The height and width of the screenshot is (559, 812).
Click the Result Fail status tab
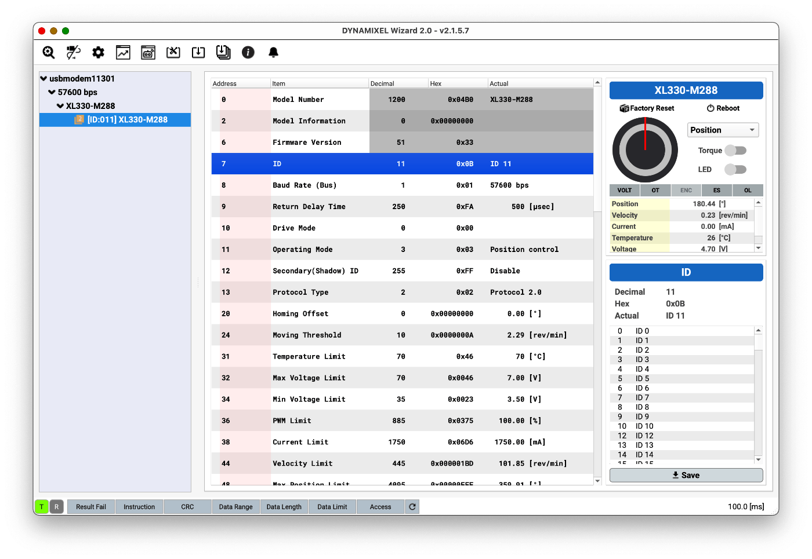pyautogui.click(x=91, y=507)
